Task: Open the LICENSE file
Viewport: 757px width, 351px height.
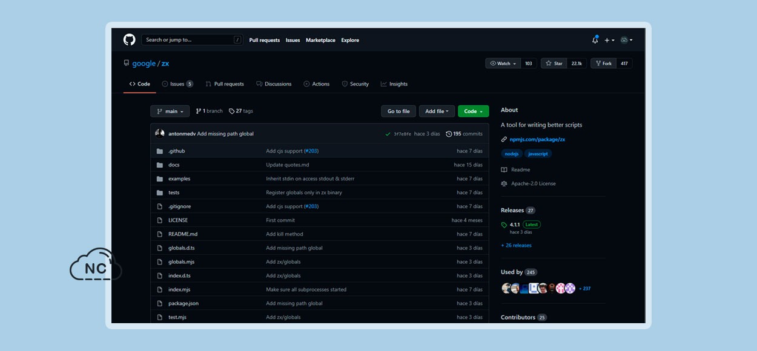Action: click(178, 220)
